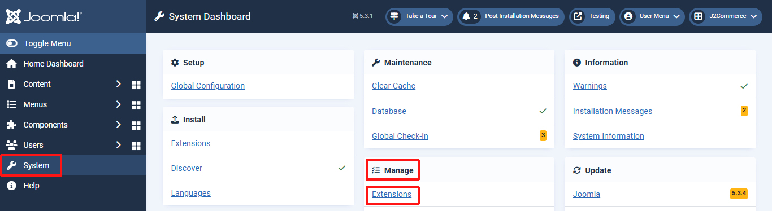Screen dimensions: 772x211
Task: Open the Global Check-in link
Action: [x=400, y=136]
